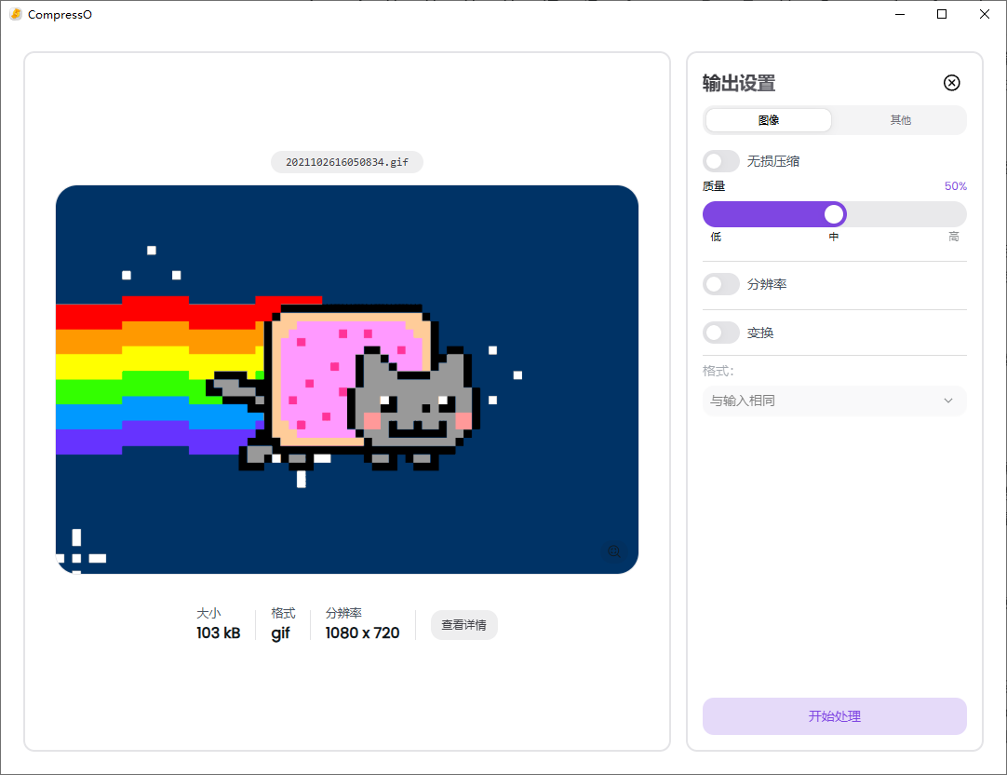
Task: Select the 图像 settings tab
Action: click(768, 119)
